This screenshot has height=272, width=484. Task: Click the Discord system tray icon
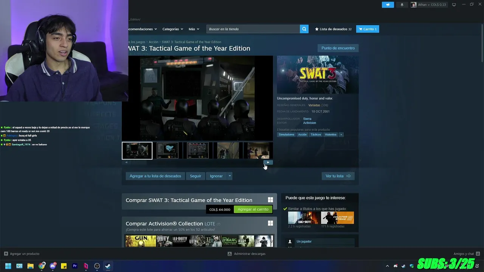(396, 266)
